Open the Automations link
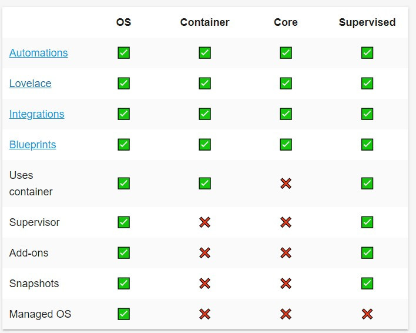The width and height of the screenshot is (416, 333). (x=38, y=53)
